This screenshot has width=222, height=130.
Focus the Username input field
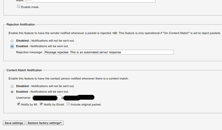click(x=47, y=98)
